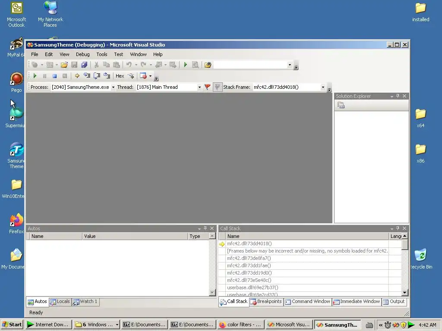Viewport: 442px width, 331px height.
Task: Open the Firefox desktop shortcut
Action: pyautogui.click(x=16, y=224)
